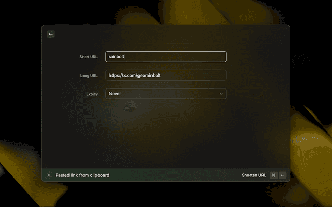Click the Long URL field label

(x=89, y=76)
